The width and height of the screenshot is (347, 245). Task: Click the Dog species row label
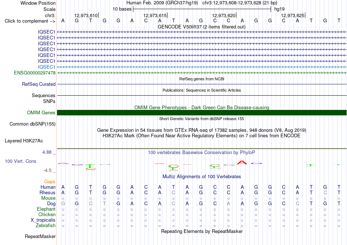click(51, 203)
